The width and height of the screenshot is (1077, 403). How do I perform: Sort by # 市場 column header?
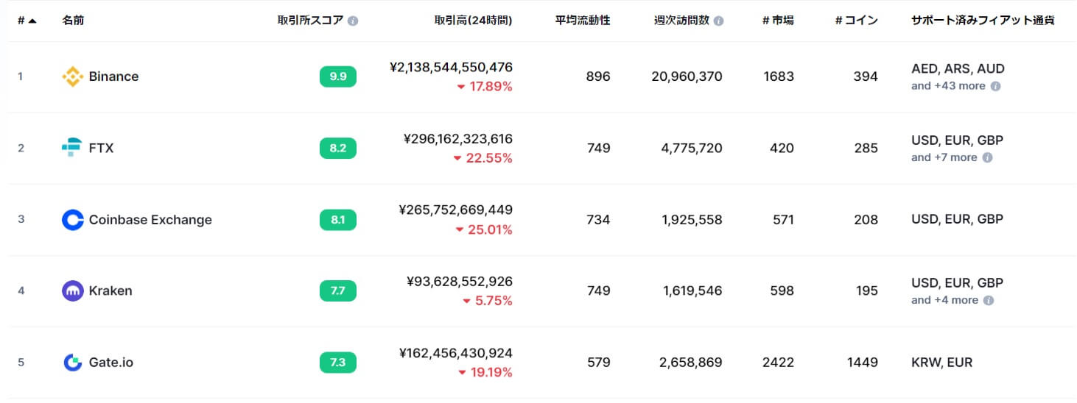pyautogui.click(x=778, y=21)
